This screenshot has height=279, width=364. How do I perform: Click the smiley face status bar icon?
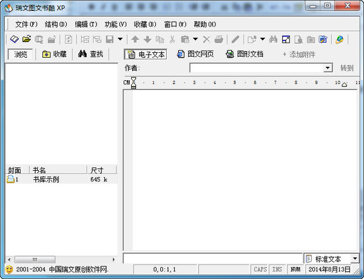tap(9, 269)
